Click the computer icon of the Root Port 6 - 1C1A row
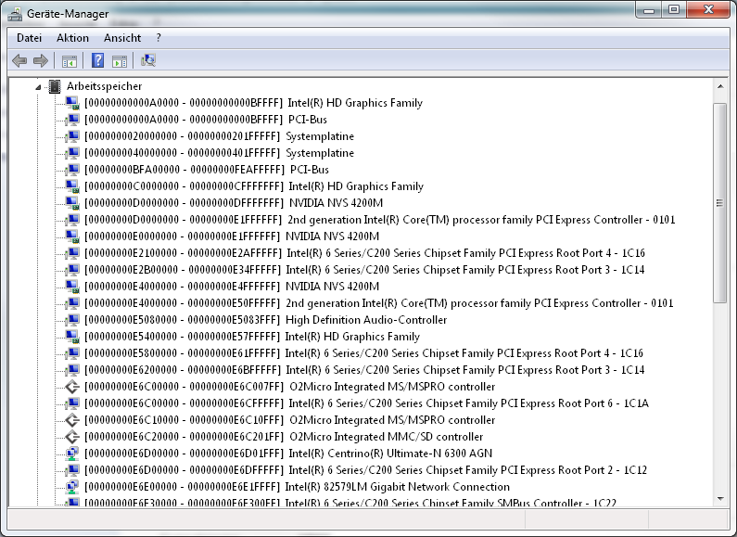 pyautogui.click(x=72, y=403)
